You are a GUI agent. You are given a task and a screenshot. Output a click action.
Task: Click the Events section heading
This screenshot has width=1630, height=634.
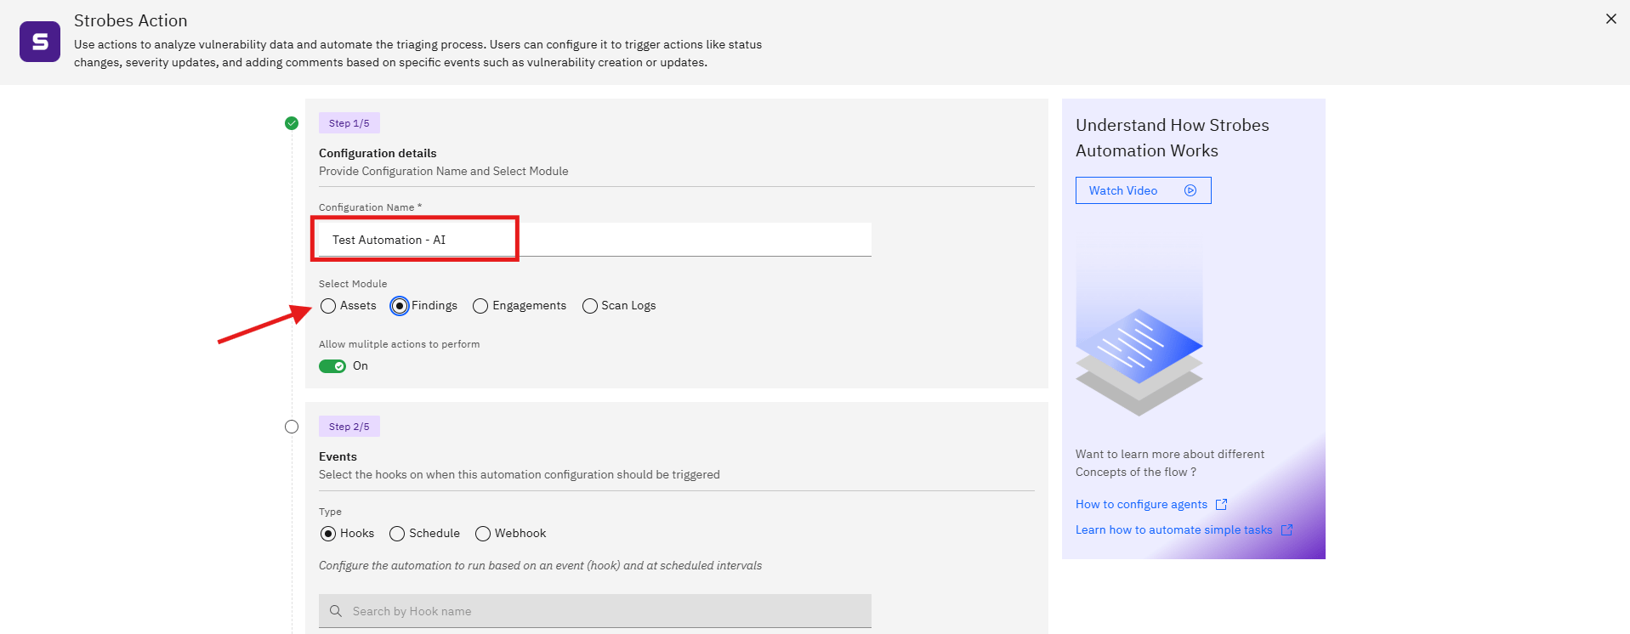[338, 456]
